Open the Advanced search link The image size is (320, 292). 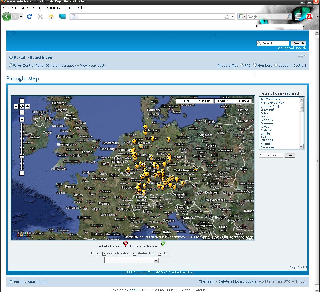pyautogui.click(x=292, y=48)
